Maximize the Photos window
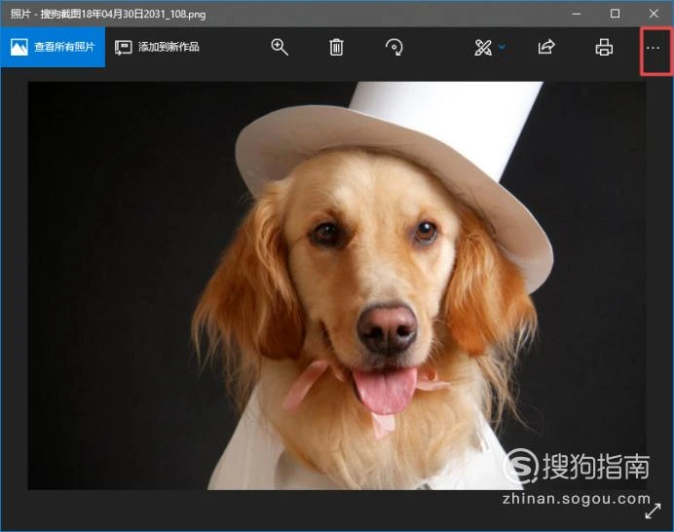This screenshot has width=674, height=532. tap(615, 14)
